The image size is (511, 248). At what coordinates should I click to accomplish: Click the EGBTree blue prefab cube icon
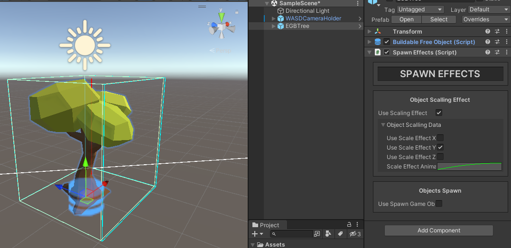[x=280, y=26]
